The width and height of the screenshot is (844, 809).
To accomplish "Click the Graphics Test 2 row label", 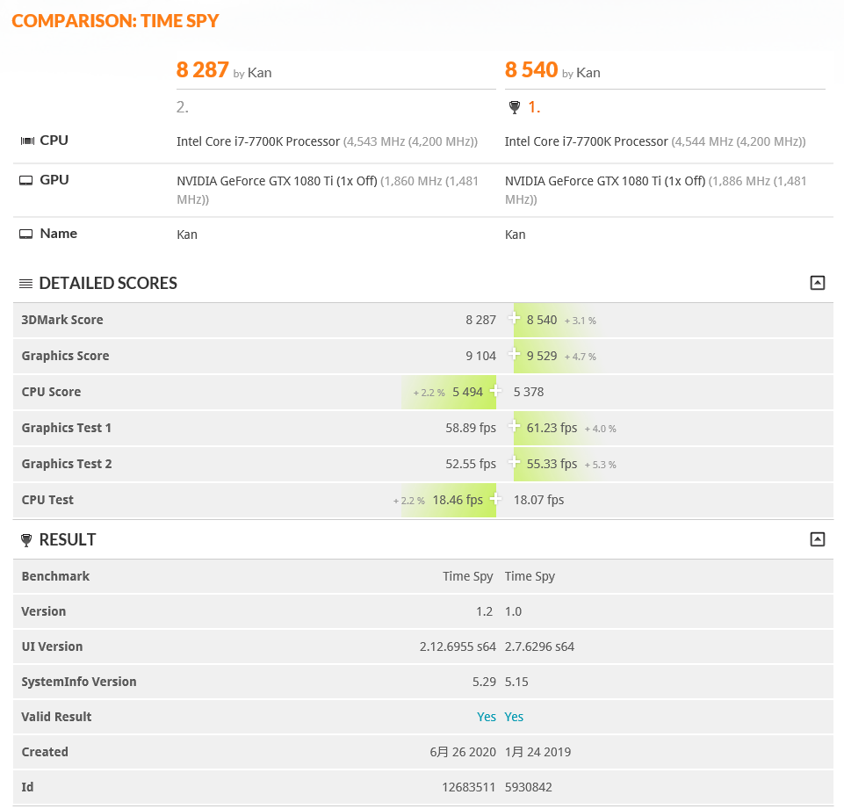I will click(67, 464).
